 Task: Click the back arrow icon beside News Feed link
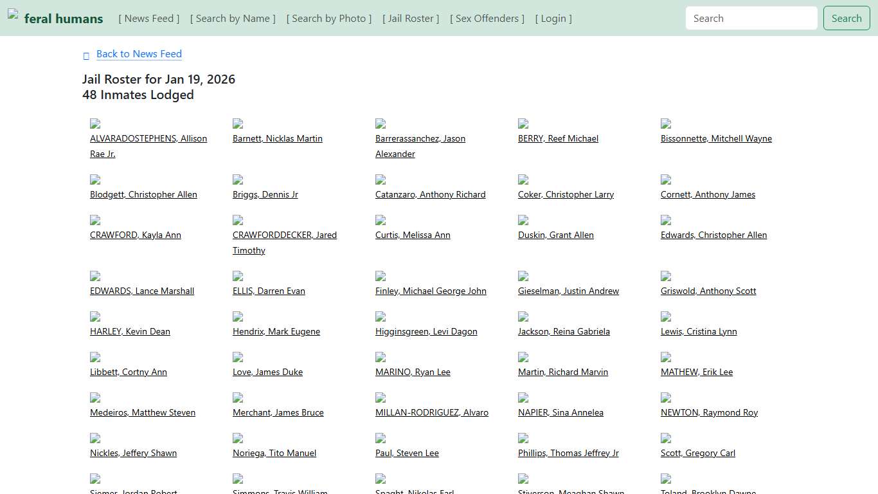coord(86,56)
